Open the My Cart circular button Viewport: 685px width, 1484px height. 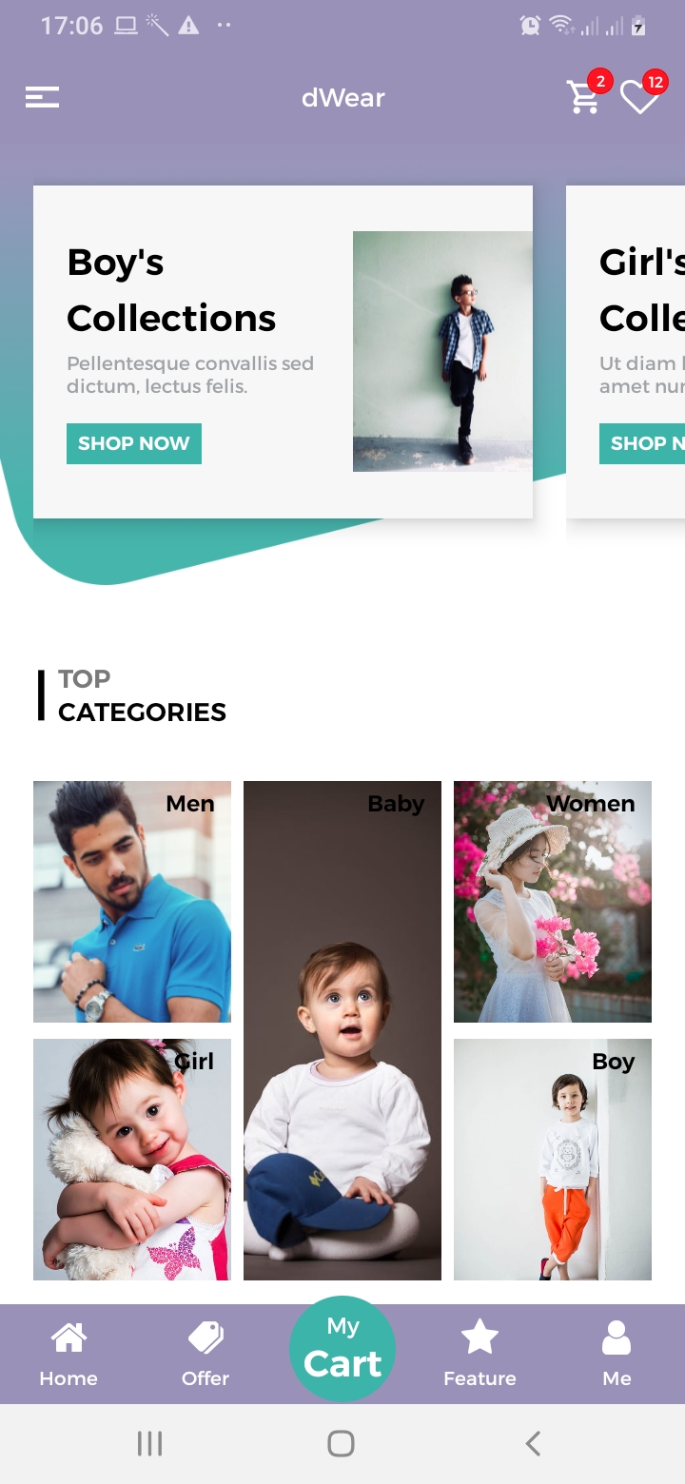342,1349
